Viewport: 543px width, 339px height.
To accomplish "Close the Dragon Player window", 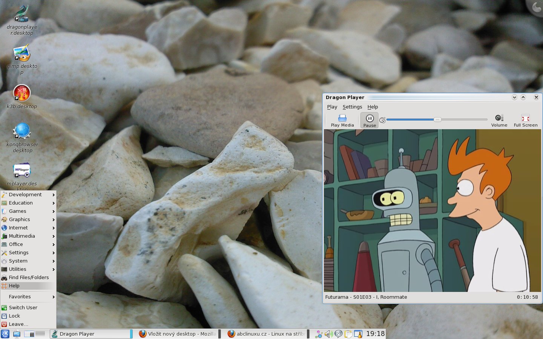I will tap(536, 97).
